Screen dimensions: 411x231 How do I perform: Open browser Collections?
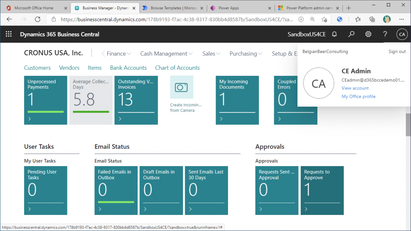click(x=372, y=19)
